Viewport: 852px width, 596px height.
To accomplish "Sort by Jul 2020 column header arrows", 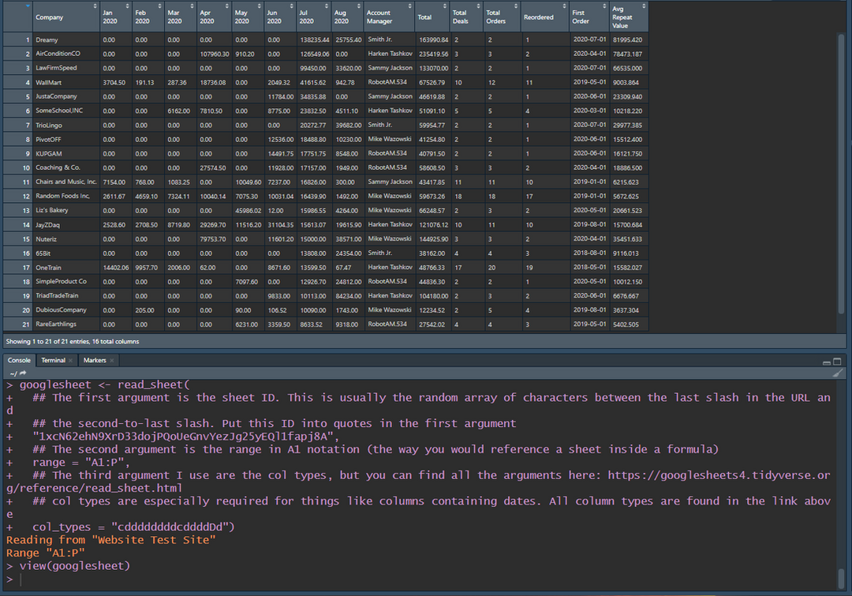I will click(x=327, y=6).
